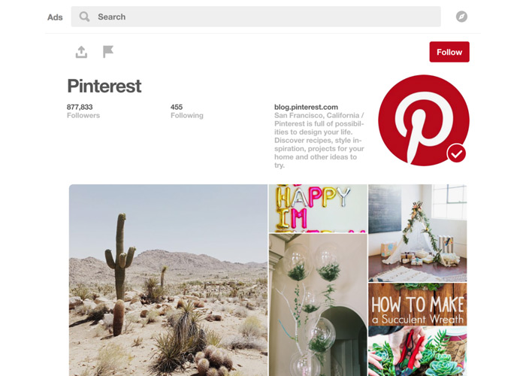
Task: Open the floral teepee pin
Action: [x=418, y=232]
